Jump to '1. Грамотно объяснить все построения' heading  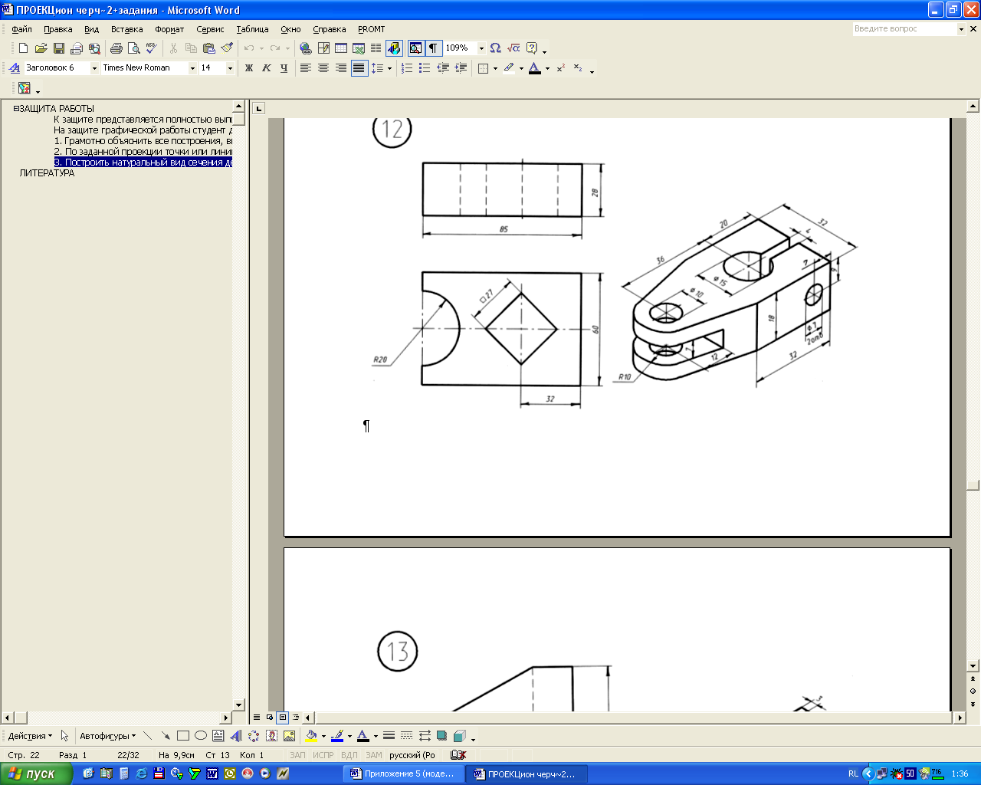click(143, 141)
